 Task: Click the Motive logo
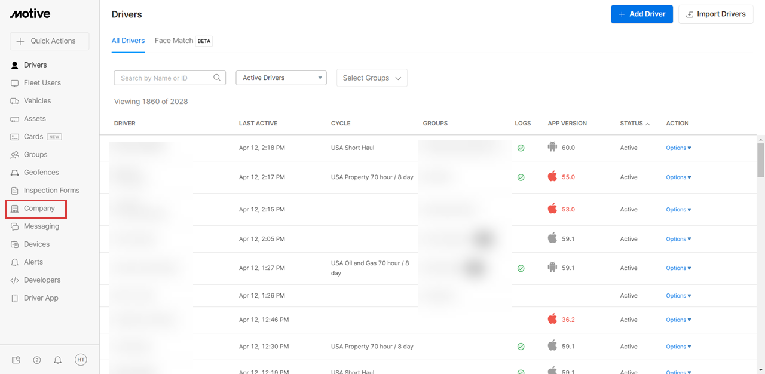tap(30, 14)
